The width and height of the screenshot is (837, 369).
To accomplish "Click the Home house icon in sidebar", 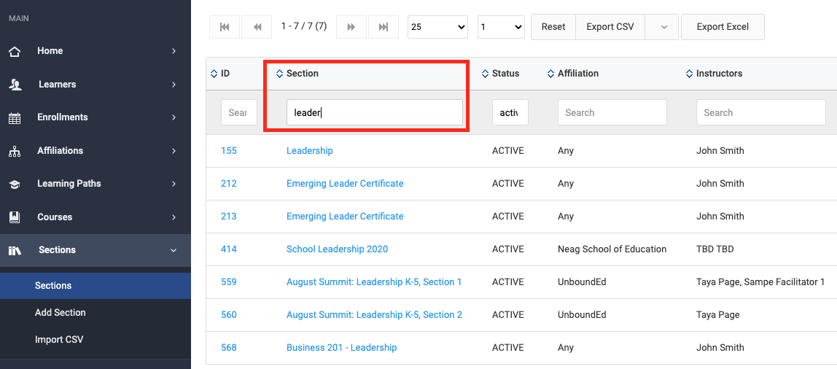I will (x=15, y=51).
